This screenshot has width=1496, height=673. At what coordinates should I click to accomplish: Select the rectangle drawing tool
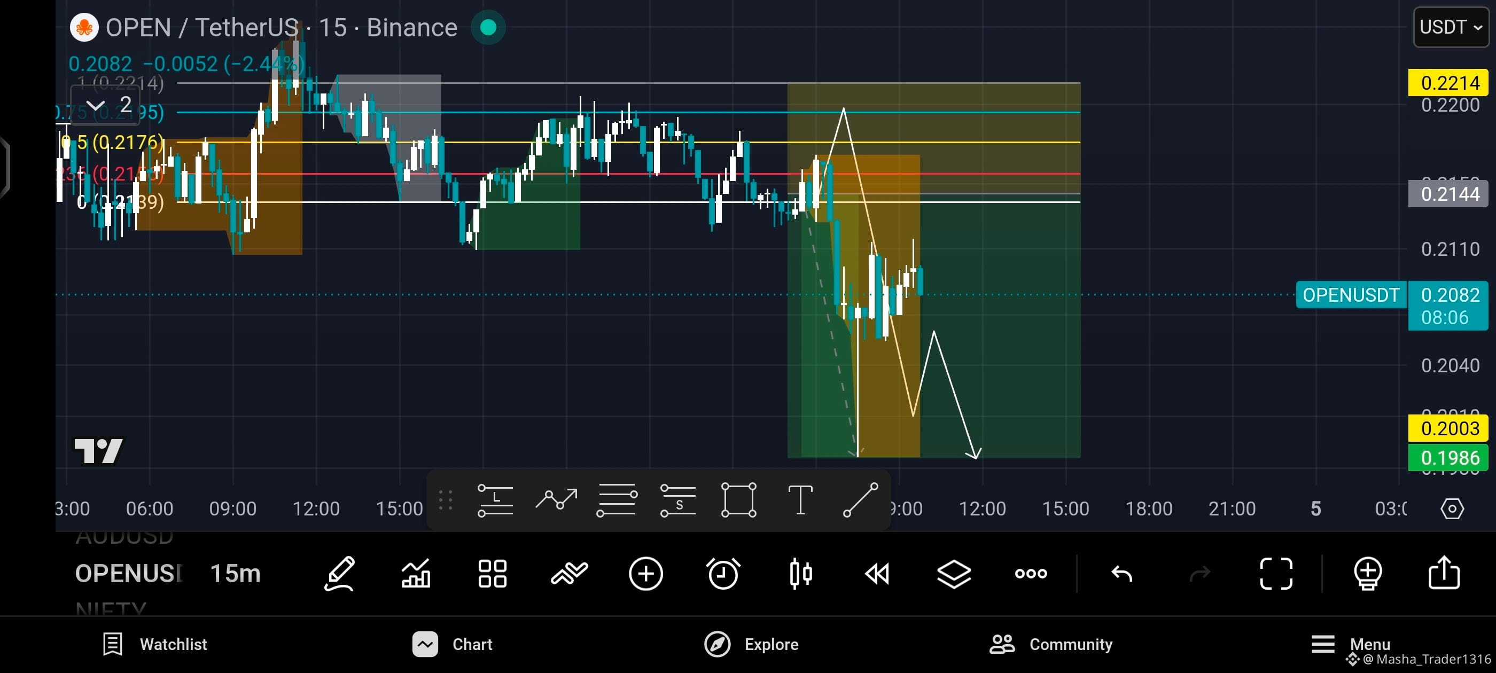pos(739,500)
